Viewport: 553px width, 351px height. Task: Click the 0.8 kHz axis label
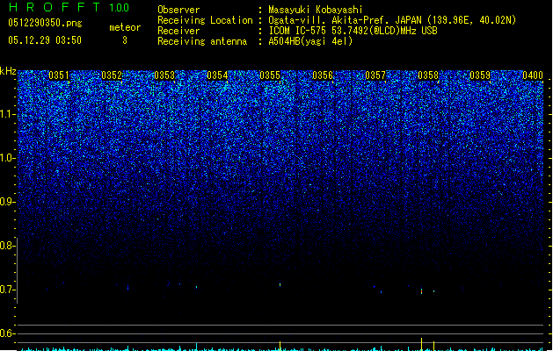[x=7, y=246]
